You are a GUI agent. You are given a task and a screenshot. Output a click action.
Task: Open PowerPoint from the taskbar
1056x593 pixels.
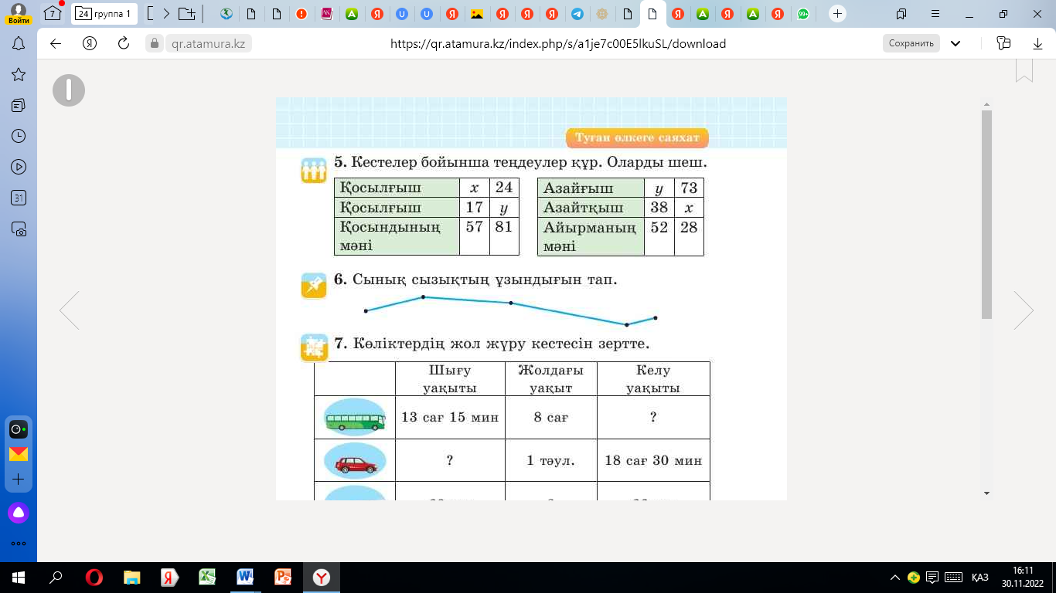[x=283, y=578]
